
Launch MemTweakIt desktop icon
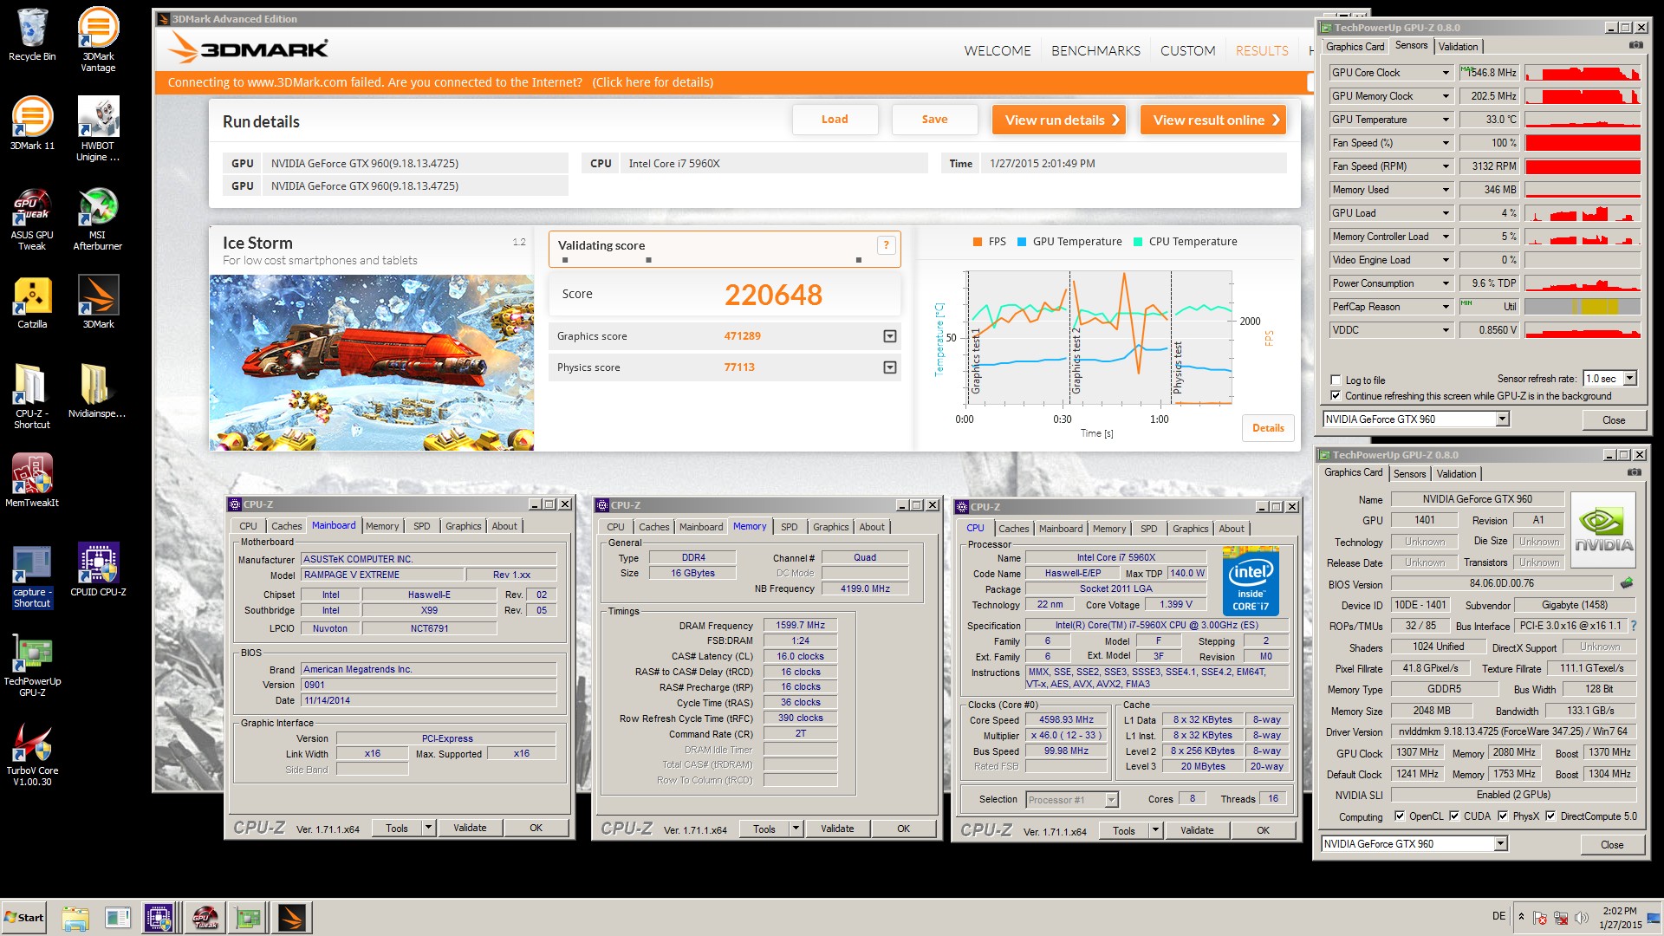tap(32, 480)
